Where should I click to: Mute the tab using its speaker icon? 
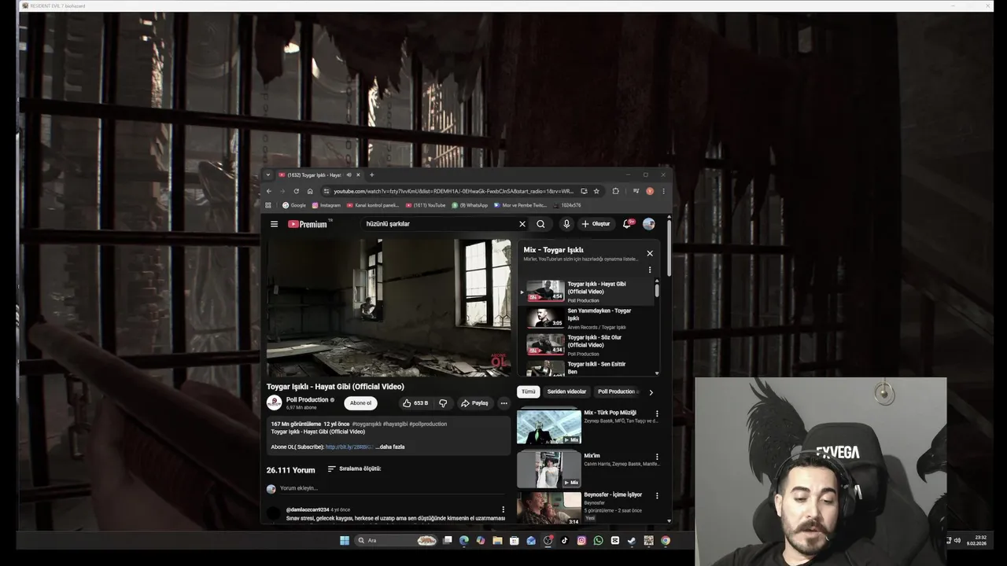click(349, 175)
